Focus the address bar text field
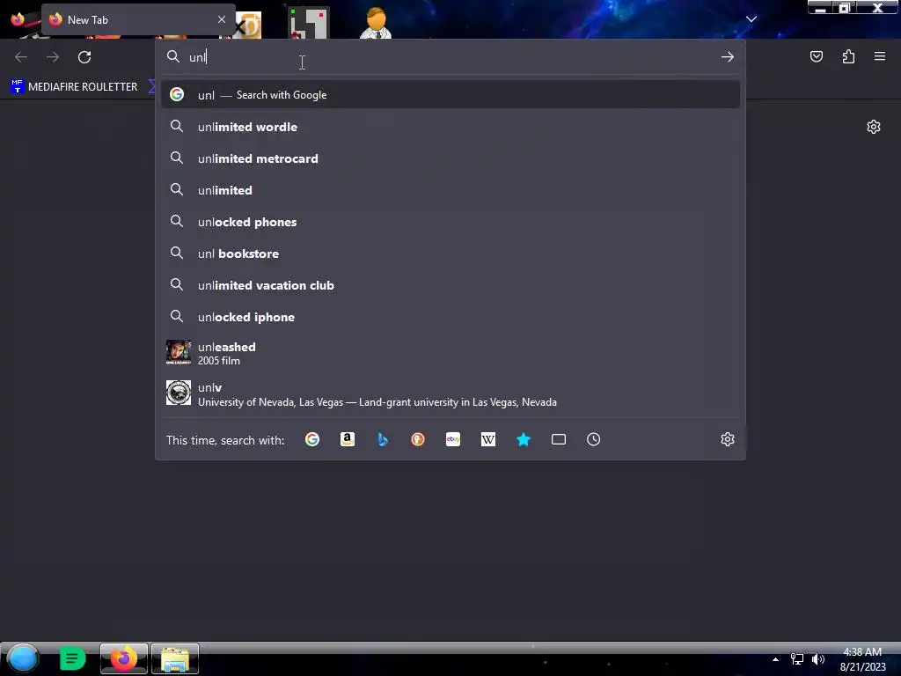This screenshot has width=901, height=676. pyautogui.click(x=451, y=57)
